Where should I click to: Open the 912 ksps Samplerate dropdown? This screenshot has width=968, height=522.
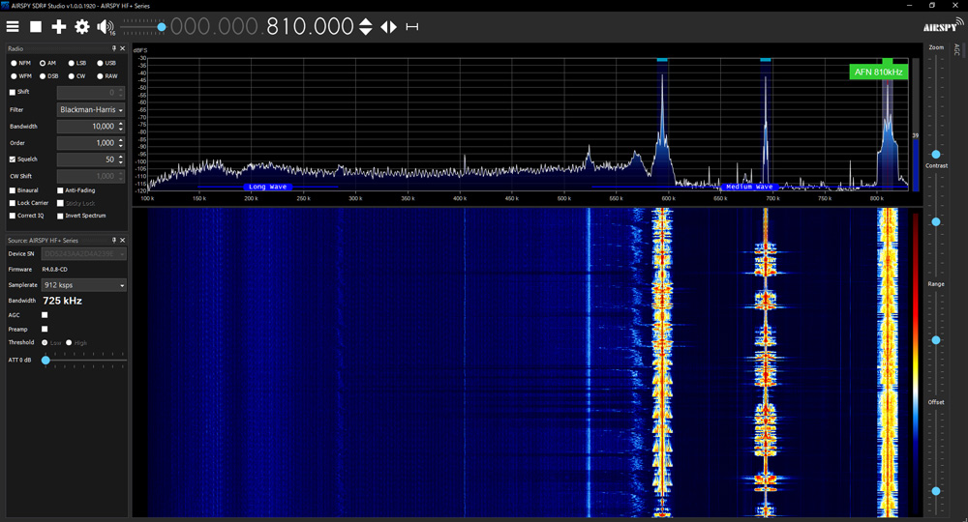pyautogui.click(x=84, y=285)
